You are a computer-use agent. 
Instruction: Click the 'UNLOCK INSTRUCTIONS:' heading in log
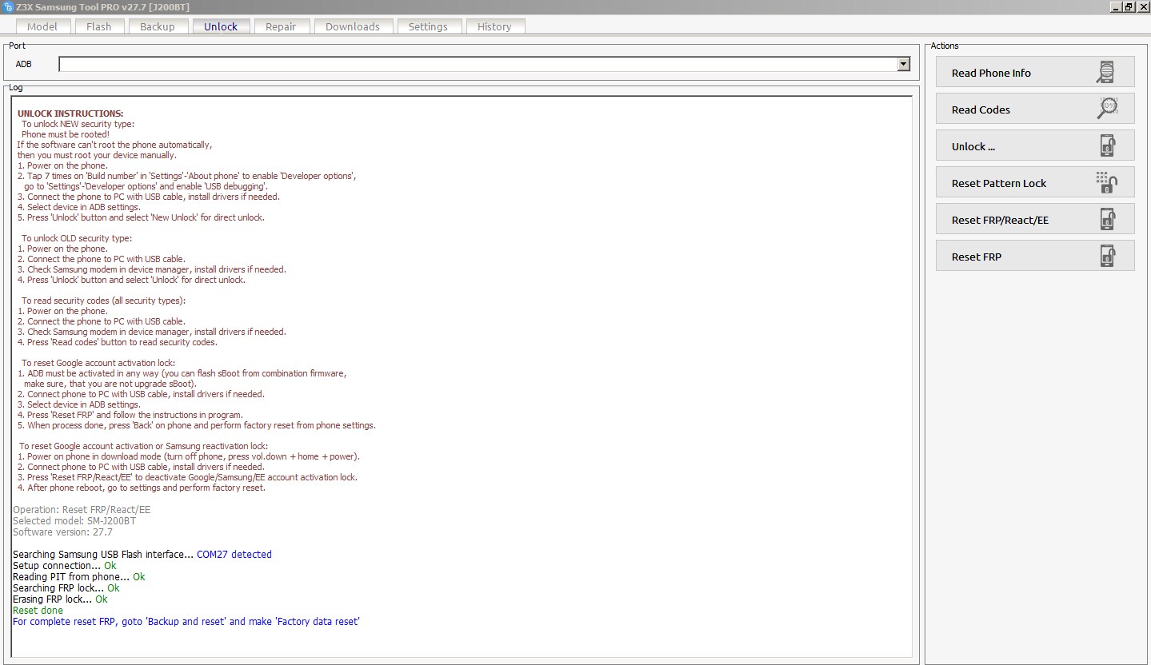point(70,113)
